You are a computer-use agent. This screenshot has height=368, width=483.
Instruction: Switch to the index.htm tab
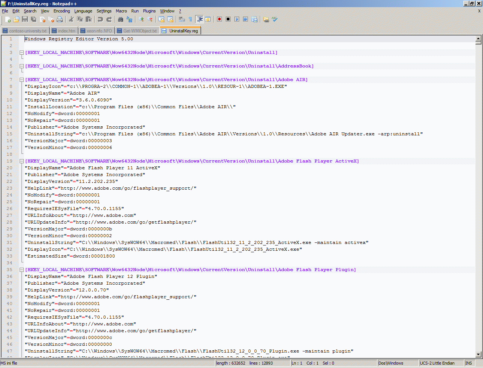point(64,31)
